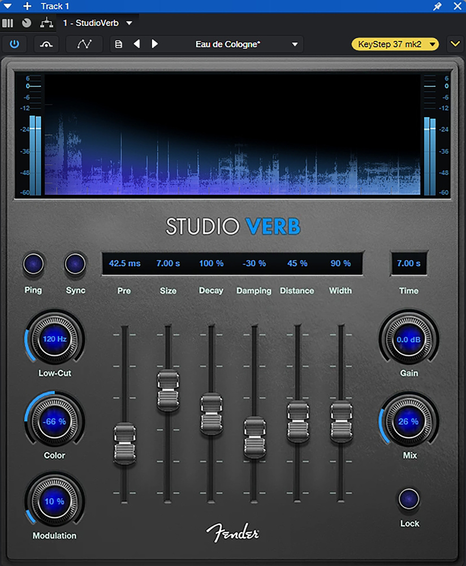Screen dimensions: 466x566
Task: Click the Size fader handle
Action: (x=168, y=390)
